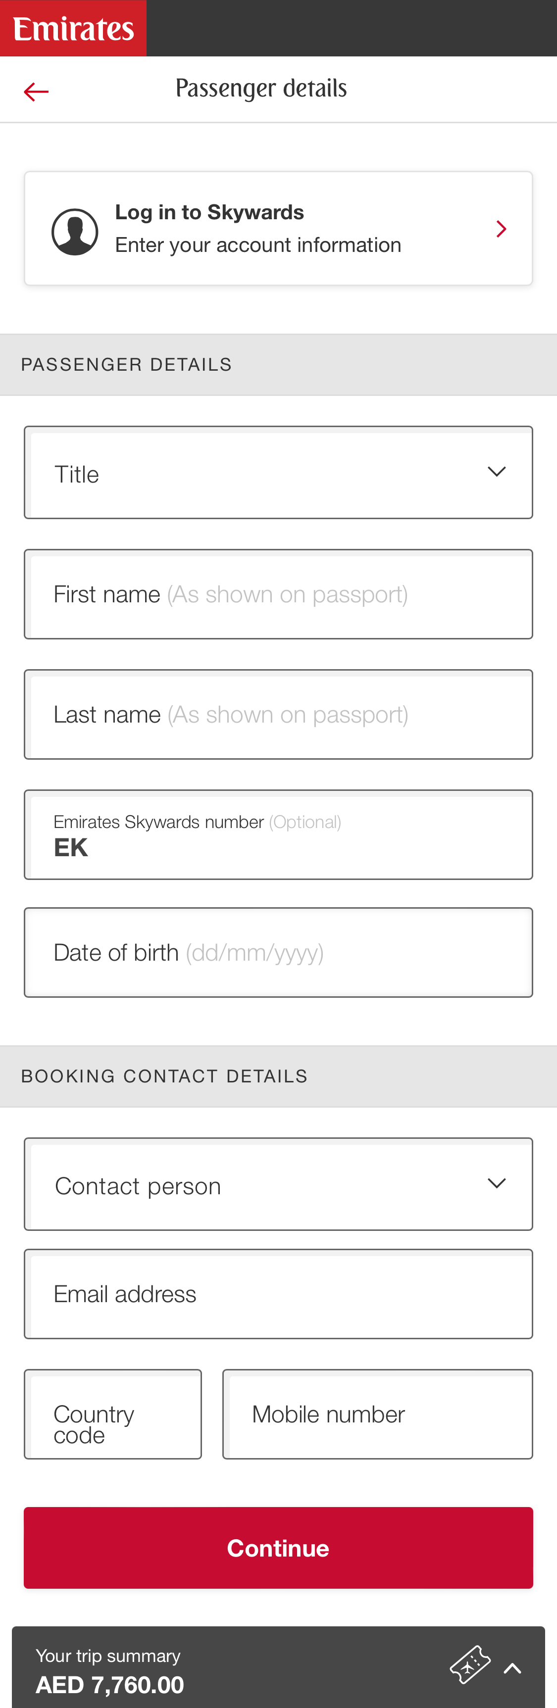The image size is (557, 1708).
Task: Focus the First name field
Action: coord(278,593)
